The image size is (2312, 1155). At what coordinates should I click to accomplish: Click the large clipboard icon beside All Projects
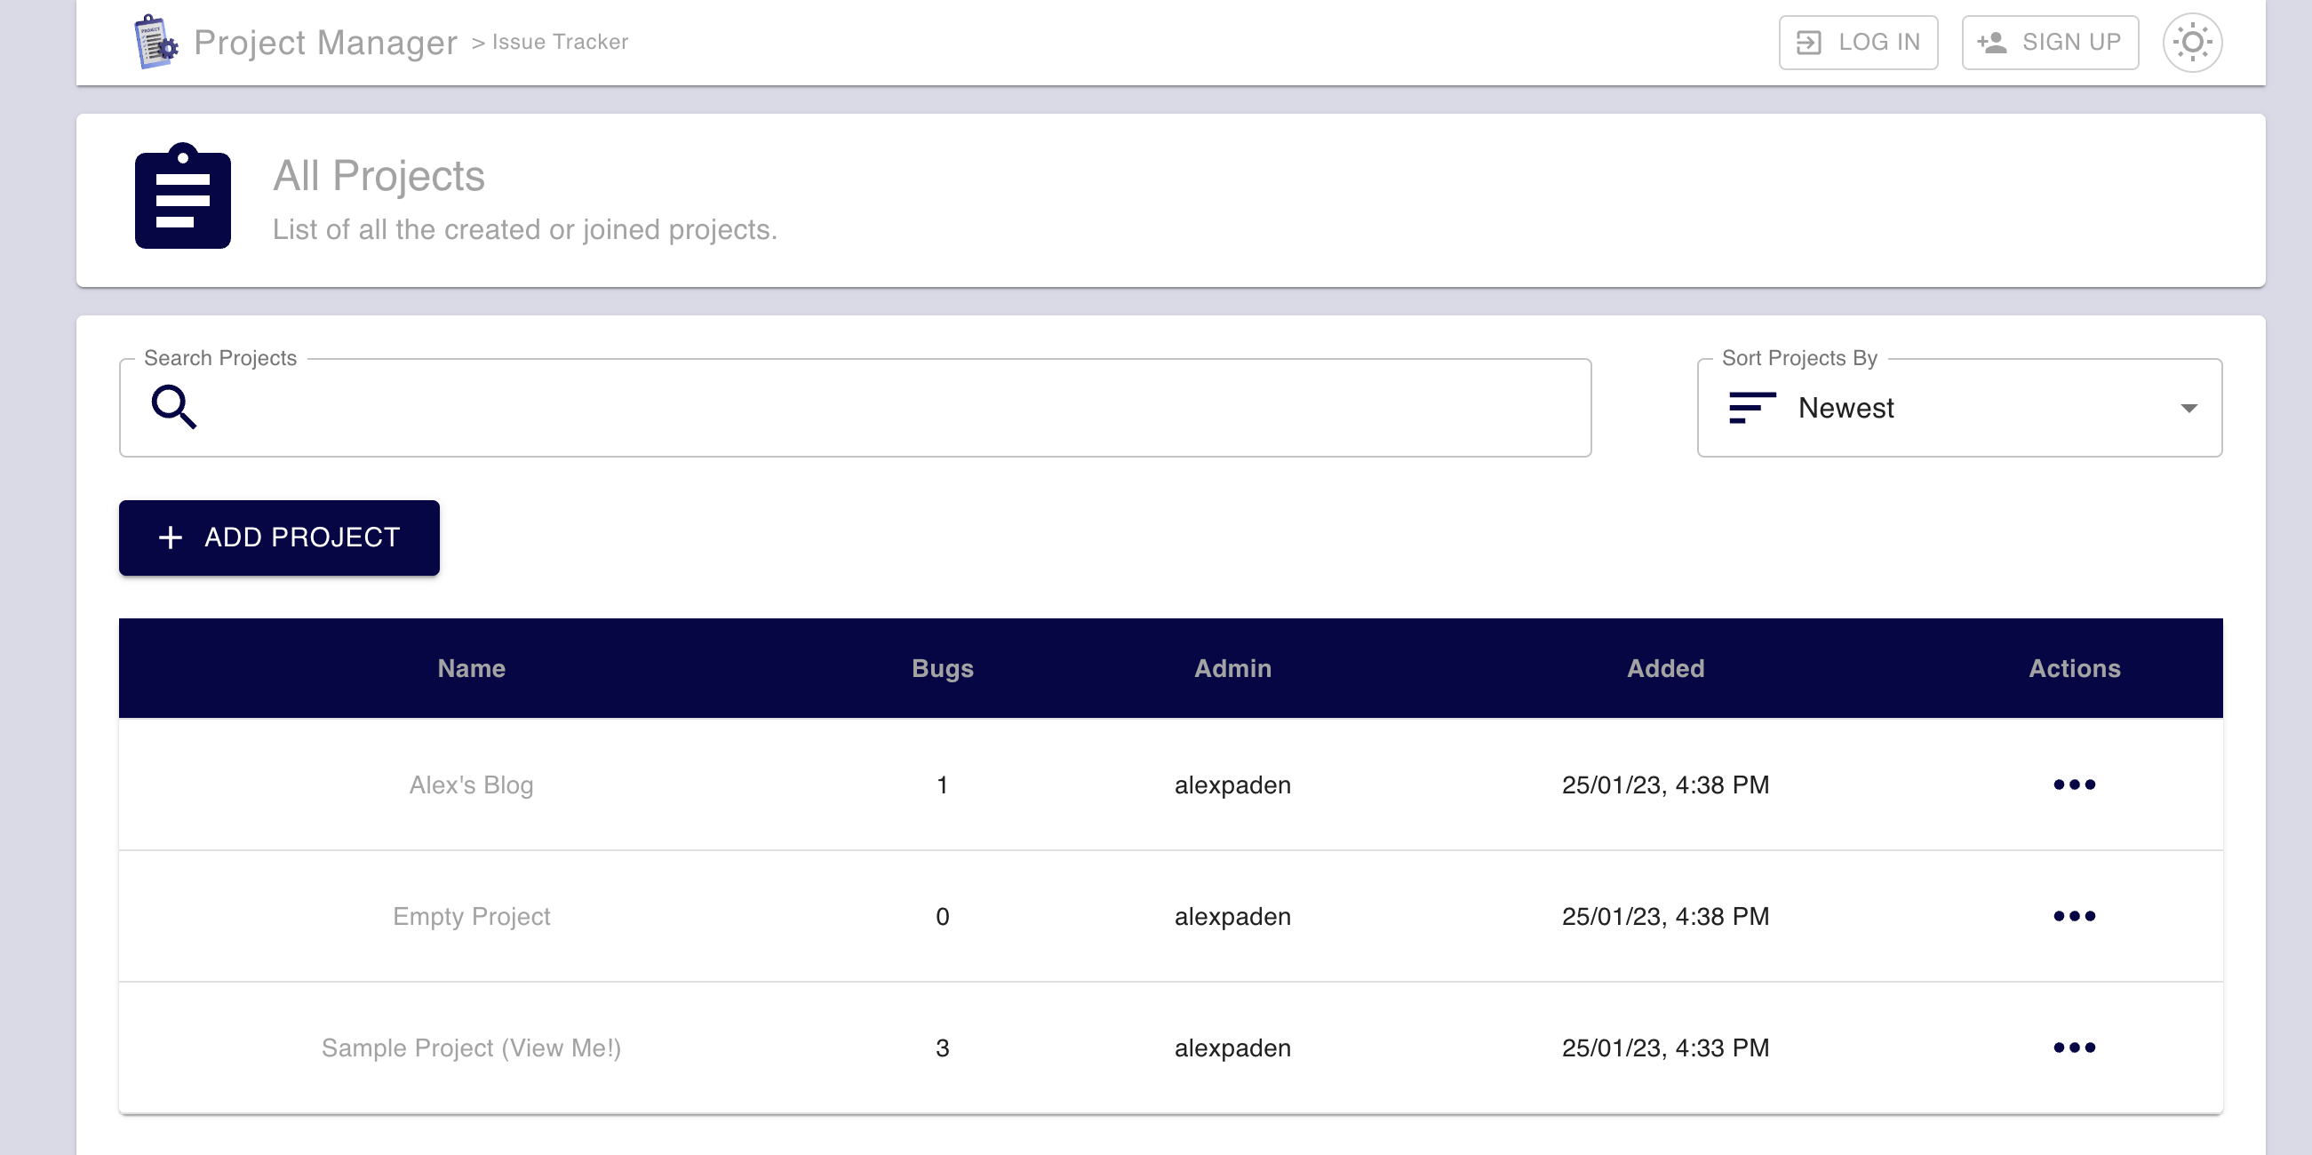point(183,195)
